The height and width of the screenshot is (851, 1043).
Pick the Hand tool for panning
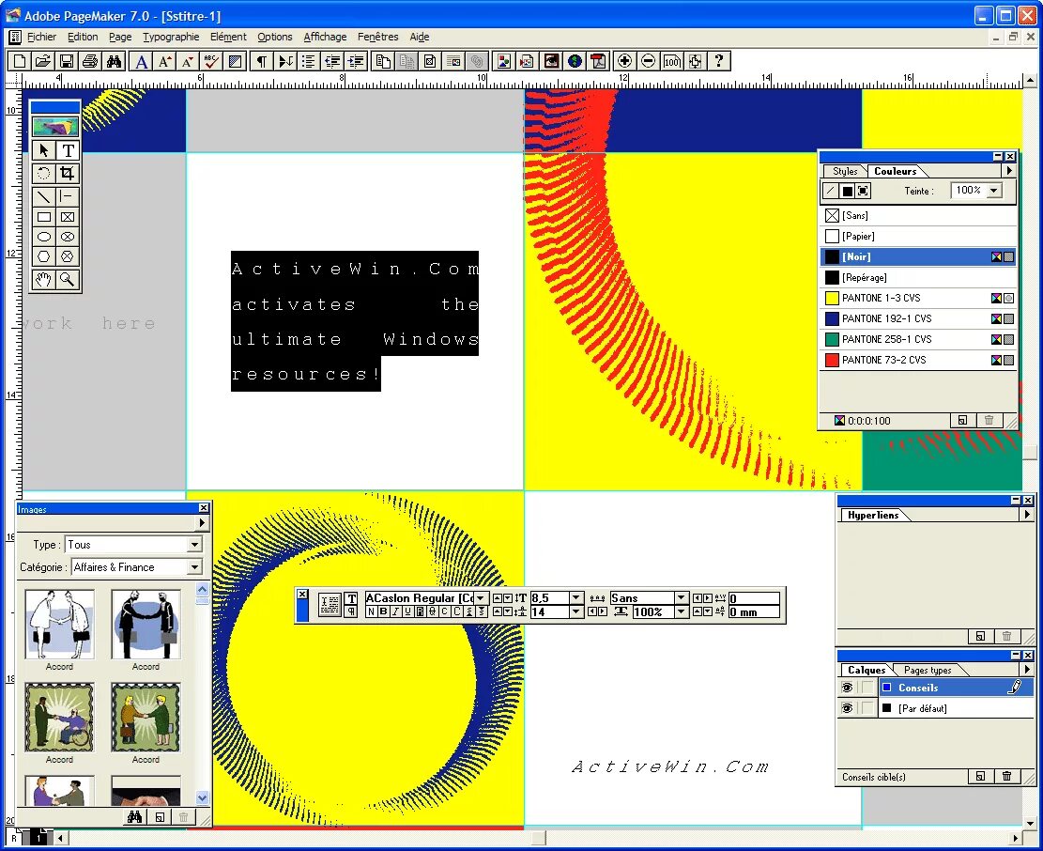click(x=42, y=280)
